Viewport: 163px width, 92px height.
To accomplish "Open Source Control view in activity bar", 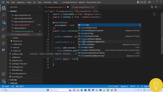I will pyautogui.click(x=3, y=22).
